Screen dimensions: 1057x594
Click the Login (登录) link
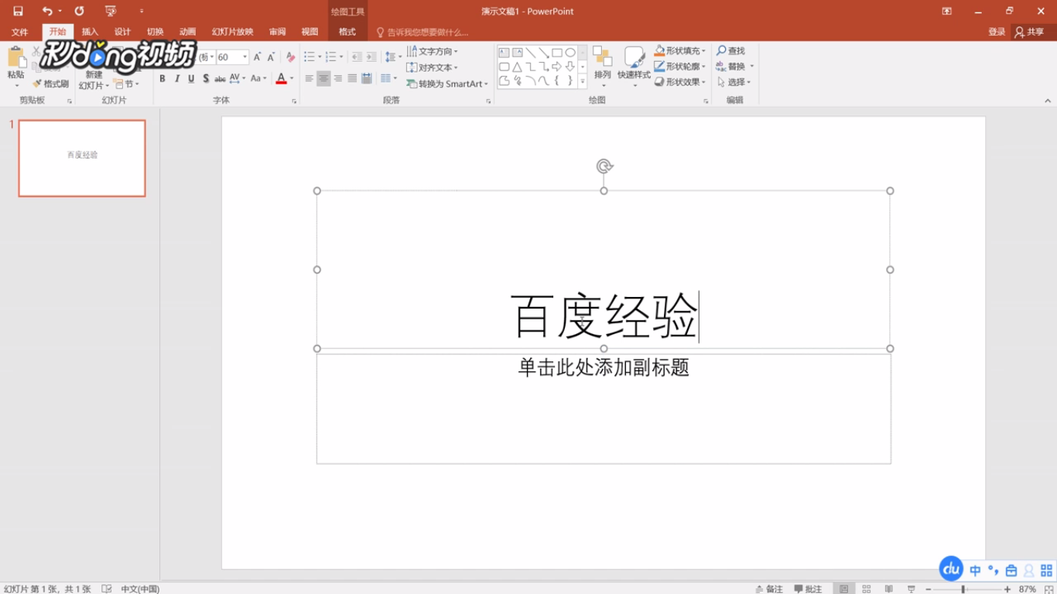point(997,32)
